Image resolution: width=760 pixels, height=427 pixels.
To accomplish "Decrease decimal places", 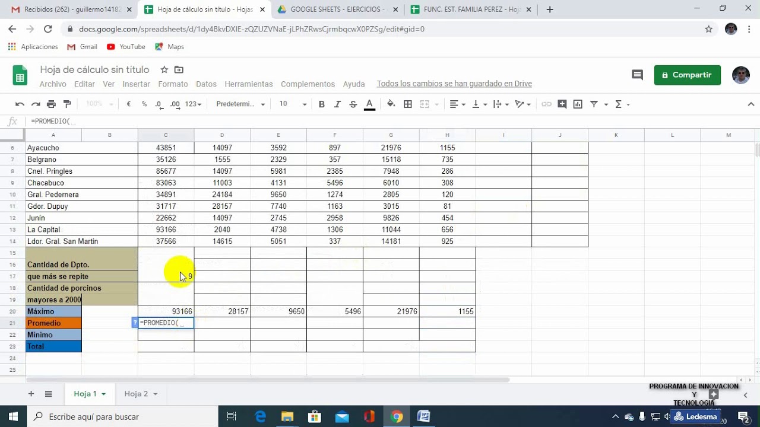I will (x=159, y=104).
